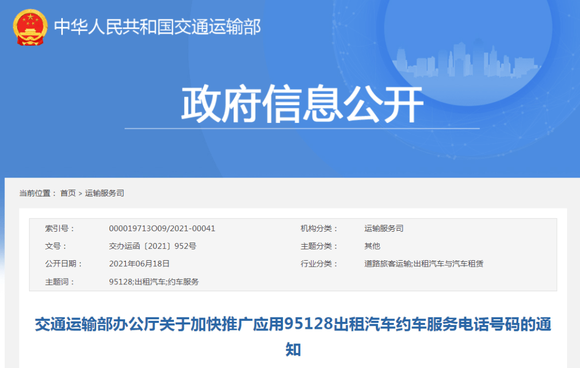
Task: Open 运输服务司 in the breadcrumb
Action: point(105,193)
